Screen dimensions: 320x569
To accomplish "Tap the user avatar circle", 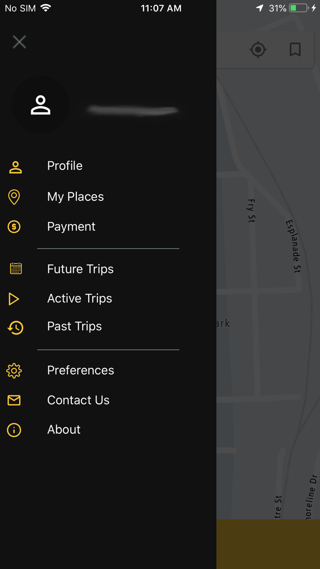I will click(41, 105).
